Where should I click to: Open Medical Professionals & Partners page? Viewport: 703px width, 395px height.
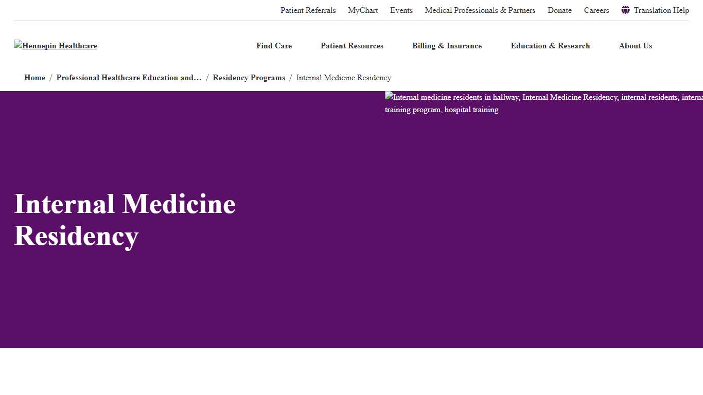480,10
